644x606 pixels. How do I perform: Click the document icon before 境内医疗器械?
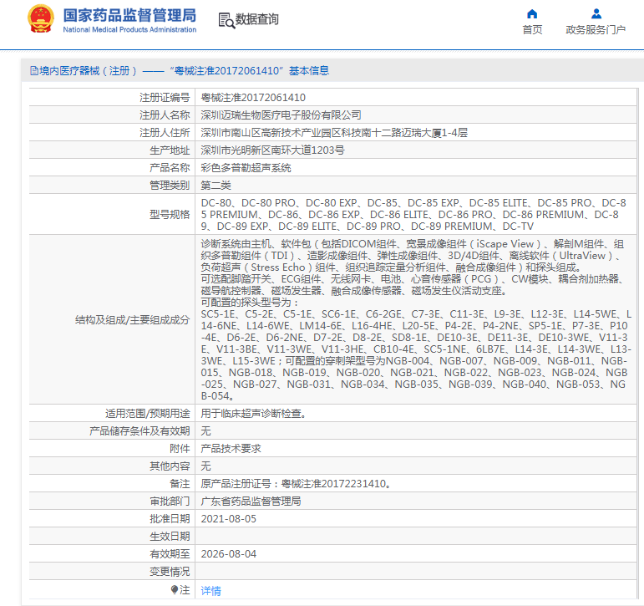[x=33, y=71]
